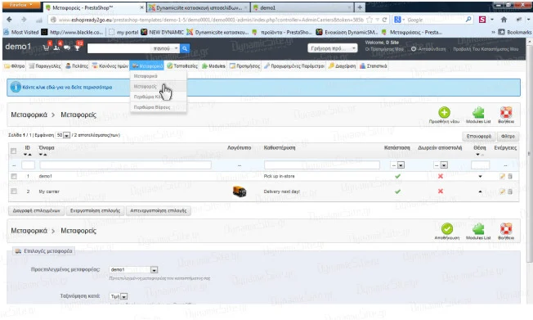Open the status filter dropdown

(397, 165)
